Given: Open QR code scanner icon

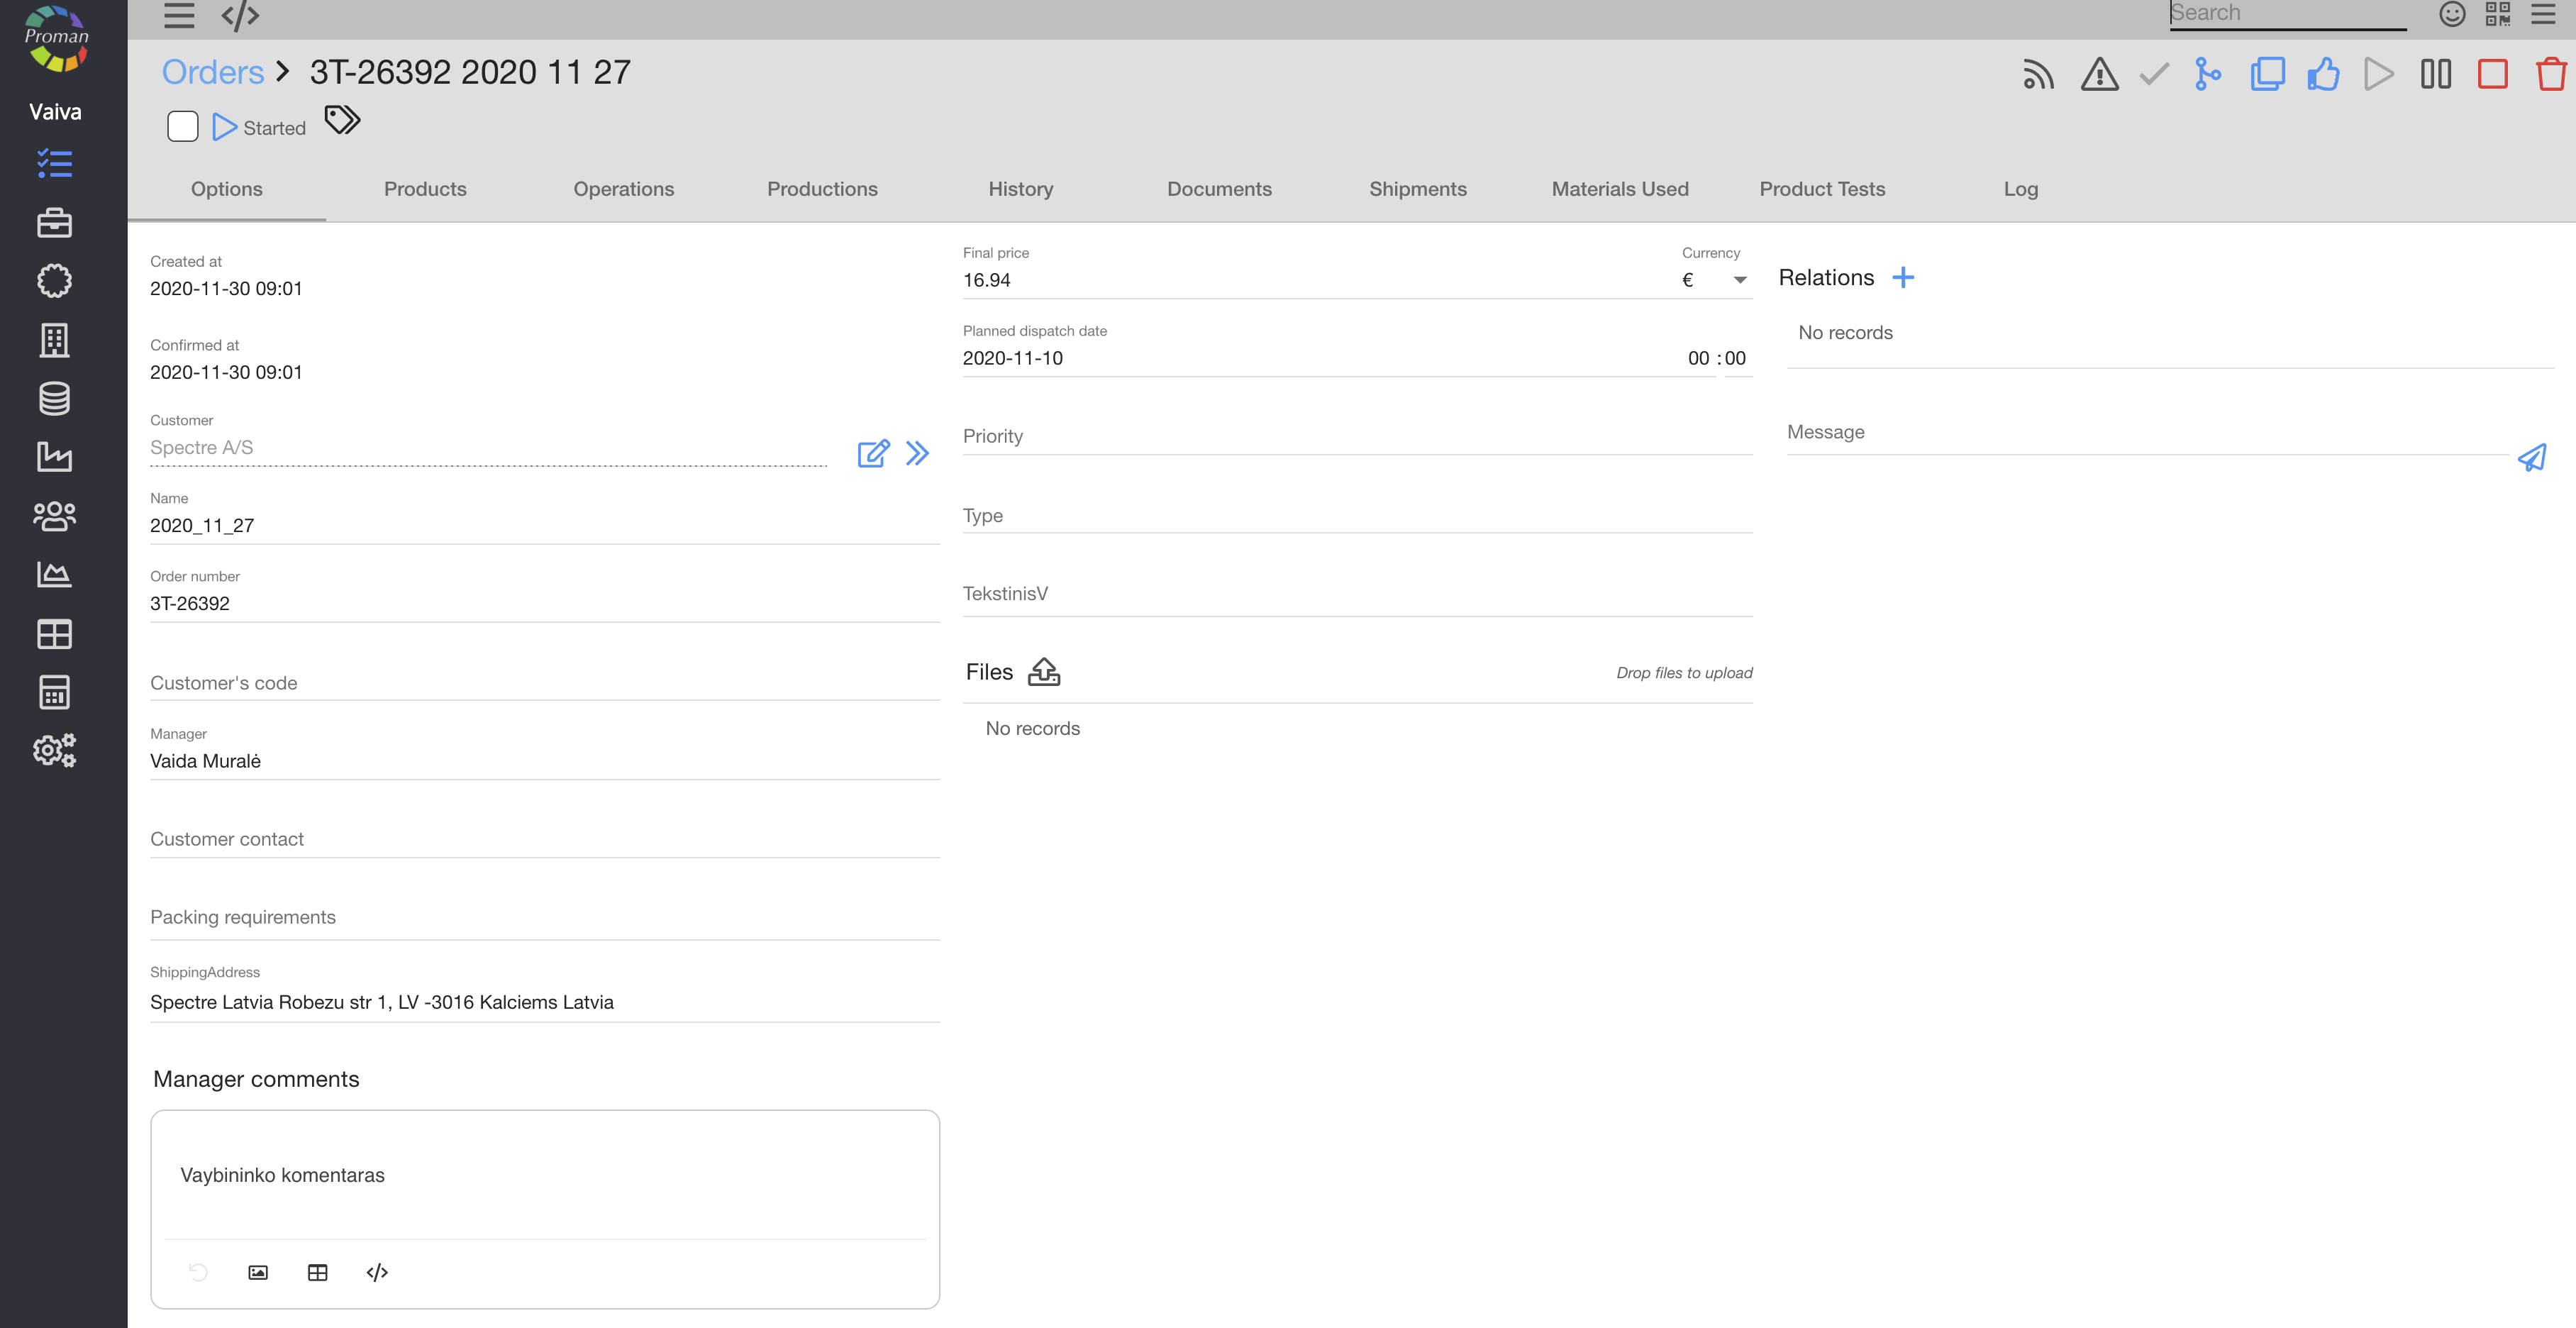Looking at the screenshot, I should point(2497,14).
